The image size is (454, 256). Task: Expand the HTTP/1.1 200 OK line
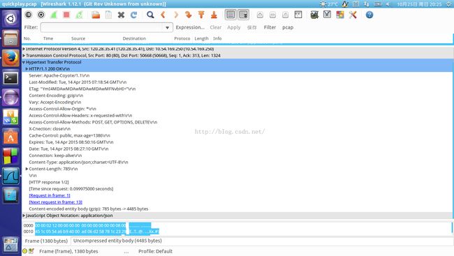[x=27, y=69]
